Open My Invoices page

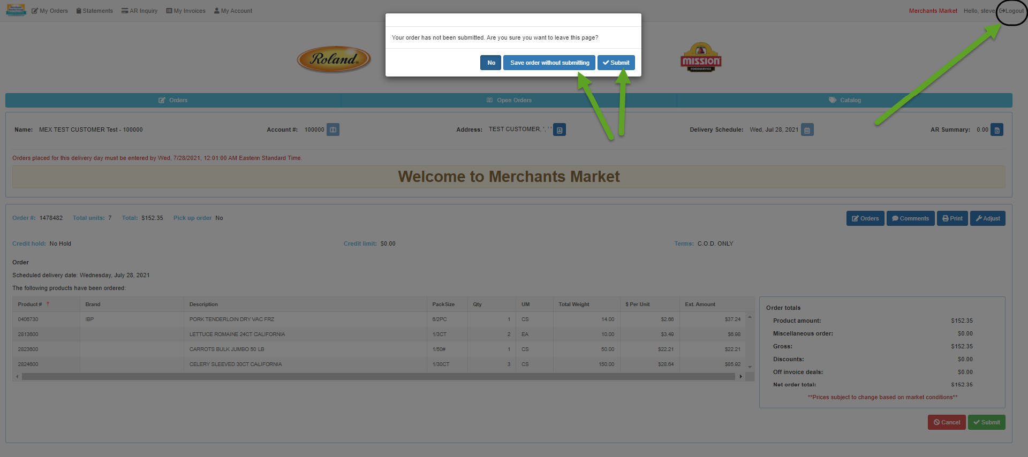(186, 11)
